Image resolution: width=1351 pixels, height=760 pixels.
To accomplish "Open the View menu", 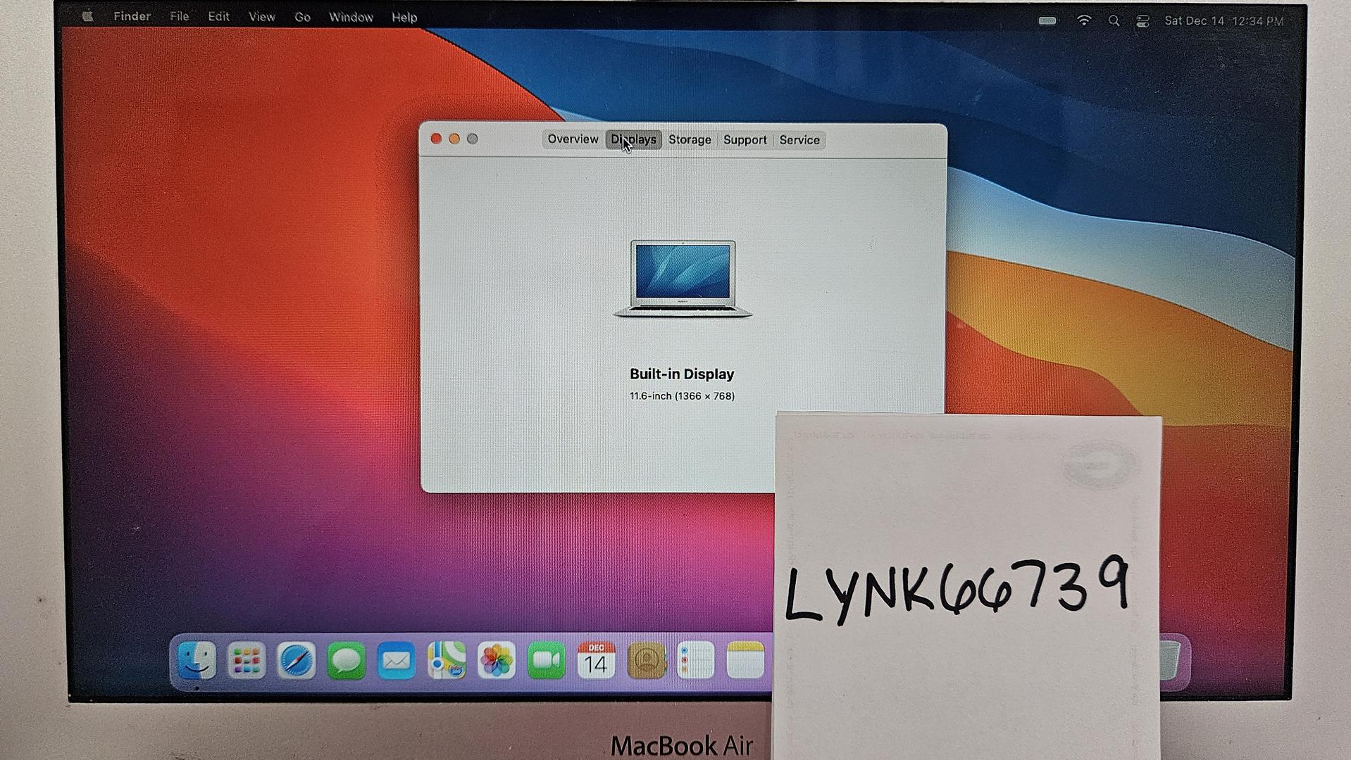I will (x=261, y=17).
